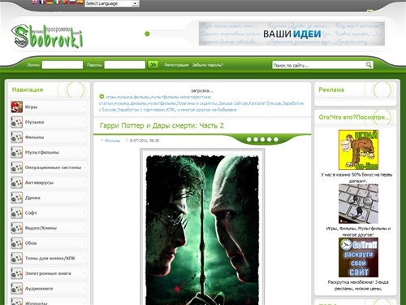Switch language using the UK flag

point(35,2)
